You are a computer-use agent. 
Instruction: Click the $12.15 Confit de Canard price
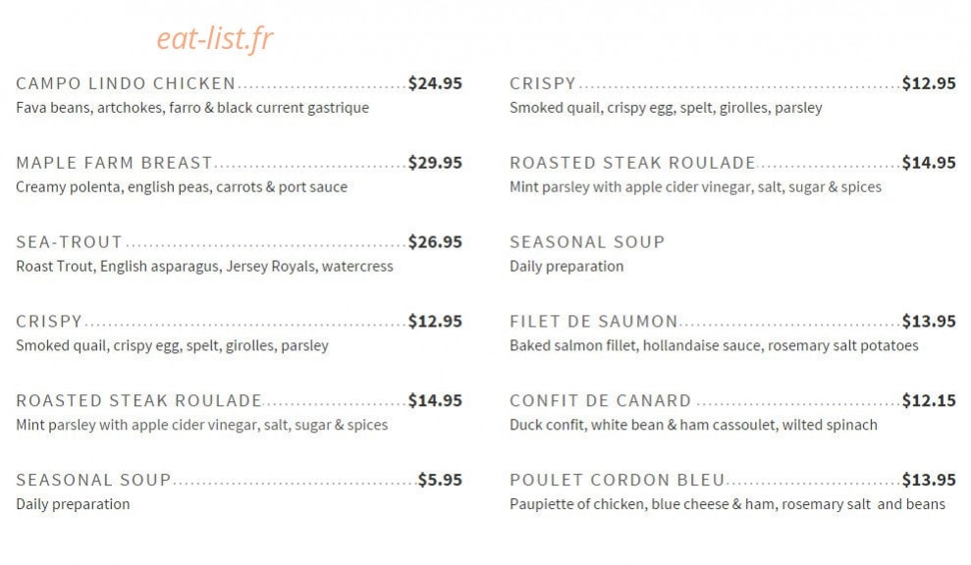pyautogui.click(x=928, y=400)
